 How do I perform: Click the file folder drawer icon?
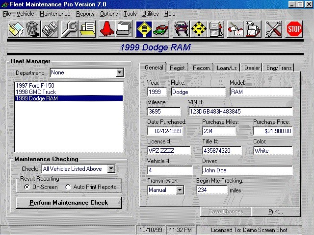click(124, 29)
